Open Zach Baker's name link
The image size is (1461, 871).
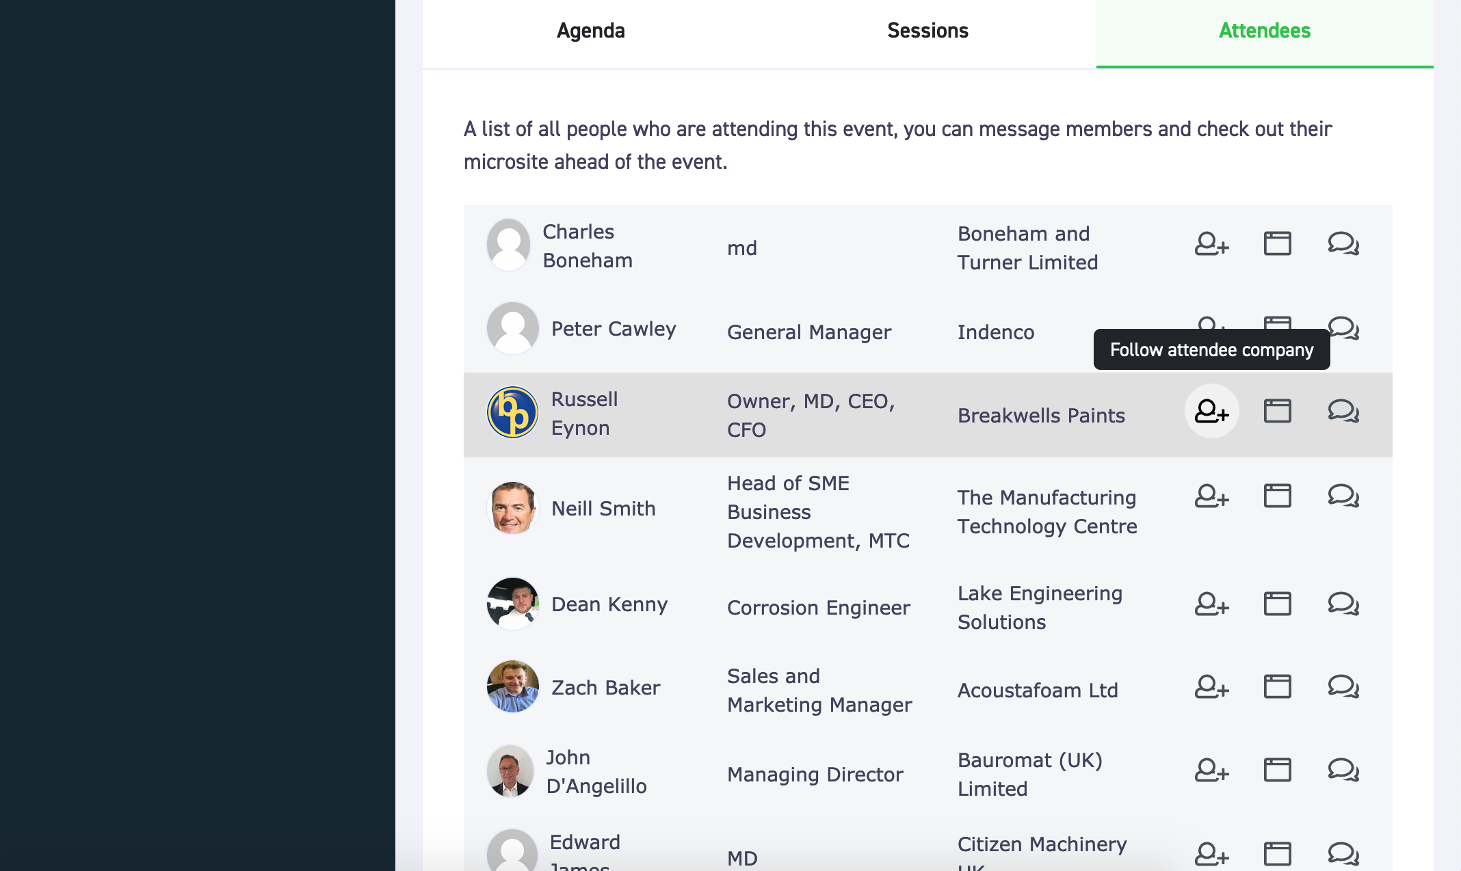[605, 688]
